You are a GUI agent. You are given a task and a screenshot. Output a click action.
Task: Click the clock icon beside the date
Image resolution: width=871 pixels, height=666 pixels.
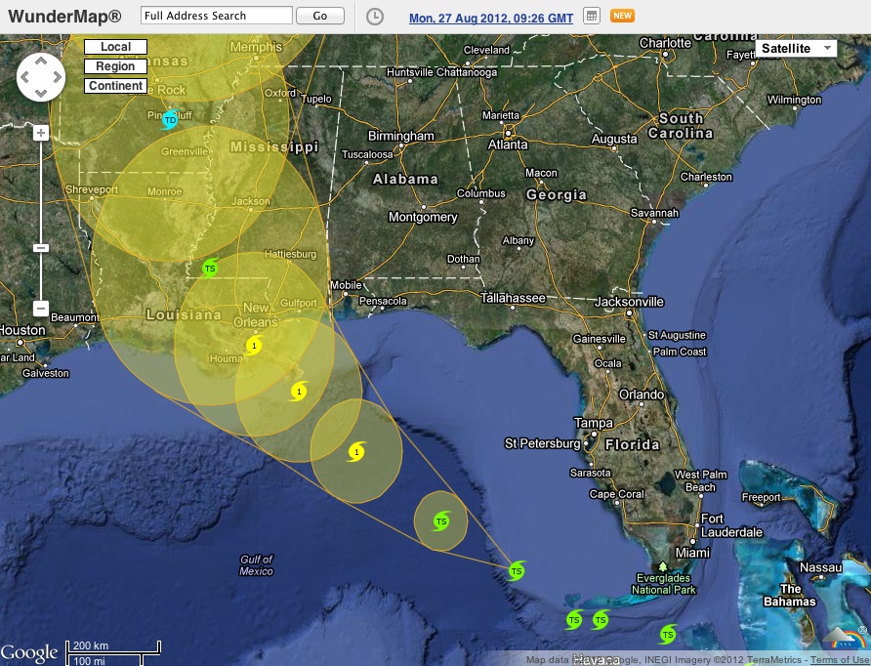click(x=375, y=17)
